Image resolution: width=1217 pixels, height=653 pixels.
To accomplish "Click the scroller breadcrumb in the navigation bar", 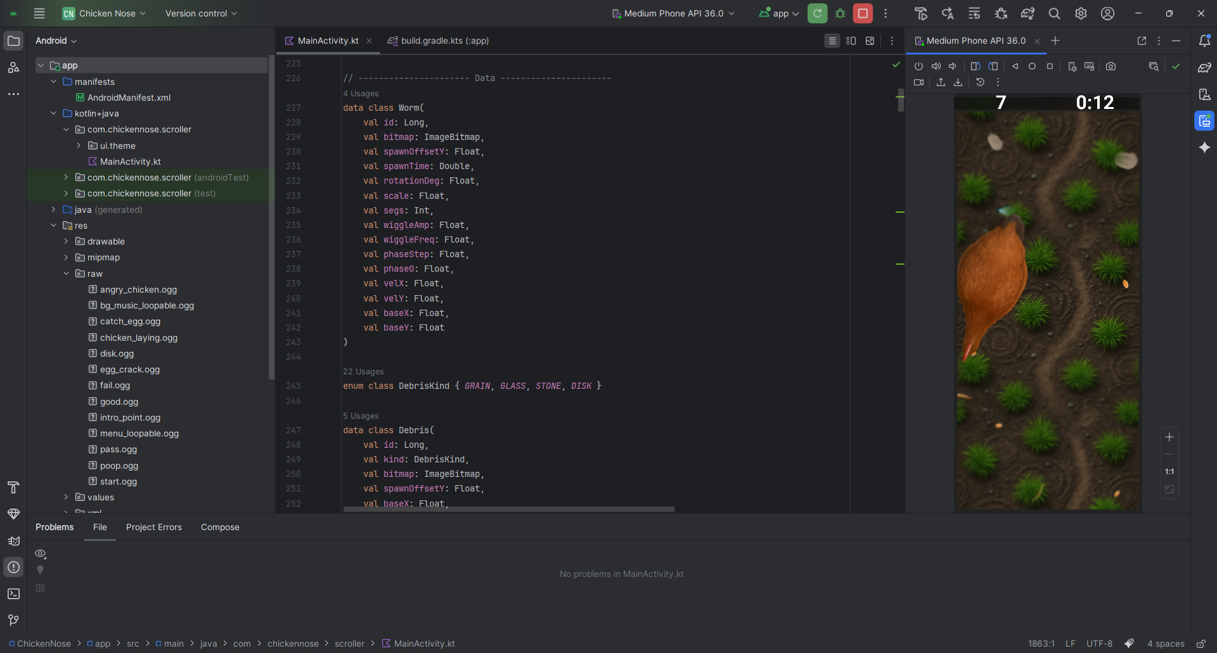I will [x=349, y=643].
